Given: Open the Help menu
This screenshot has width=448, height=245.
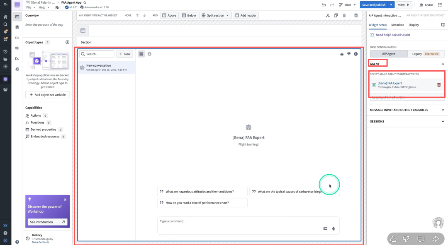Looking at the screenshot, I should click(x=44, y=7).
